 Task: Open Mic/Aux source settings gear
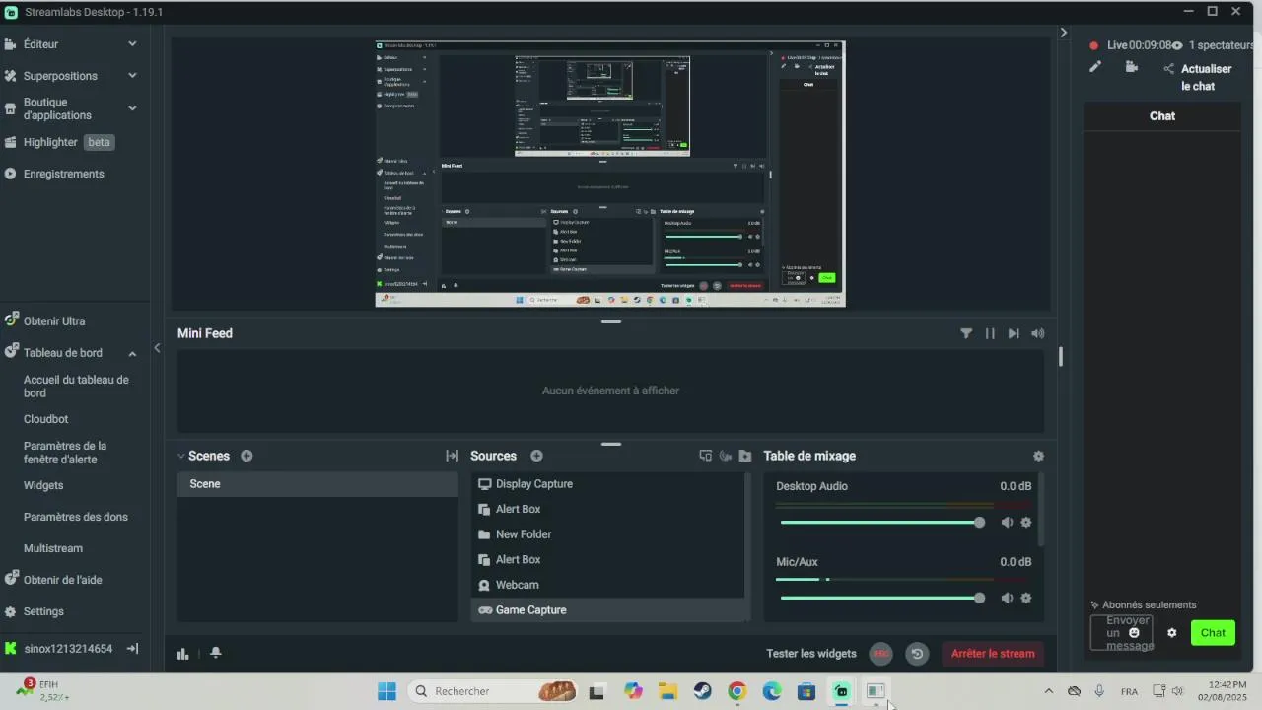coord(1025,598)
